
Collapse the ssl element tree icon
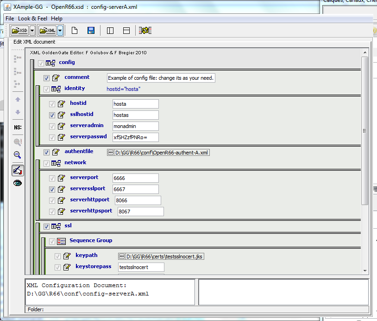pyautogui.click(x=56, y=226)
